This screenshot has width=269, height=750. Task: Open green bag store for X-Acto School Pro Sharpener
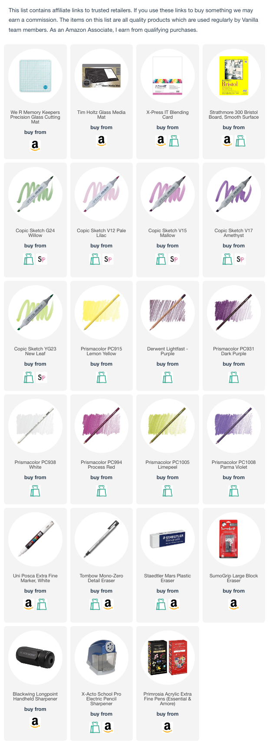tap(95, 727)
